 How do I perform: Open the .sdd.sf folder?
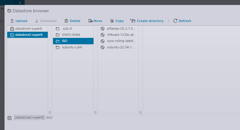pos(67,29)
